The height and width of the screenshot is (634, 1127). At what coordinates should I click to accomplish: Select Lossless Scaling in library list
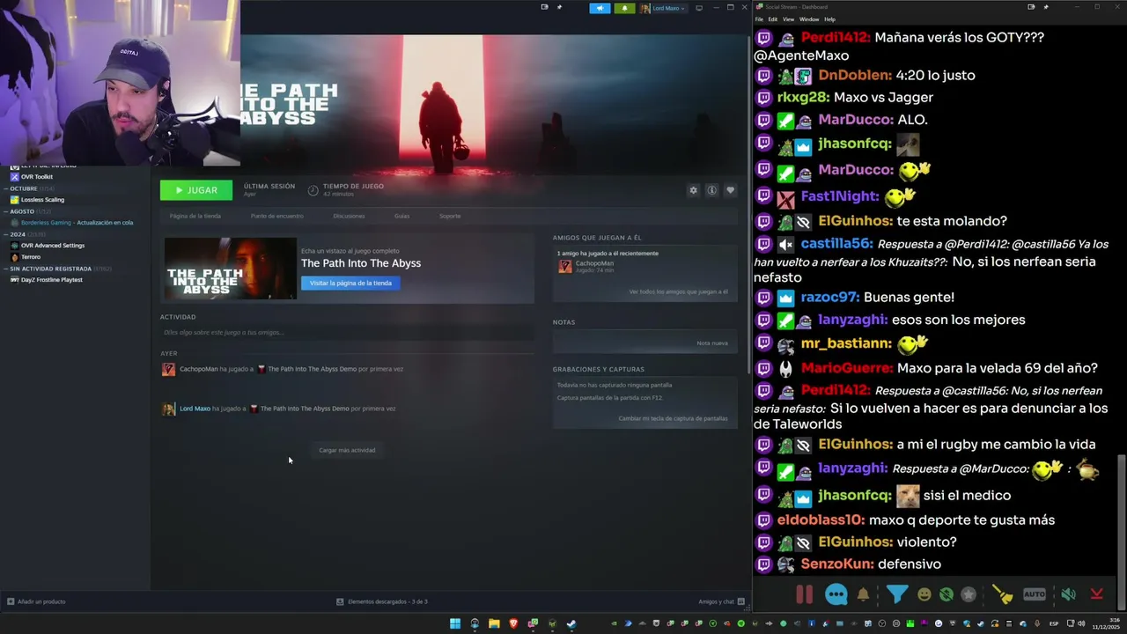tap(42, 200)
